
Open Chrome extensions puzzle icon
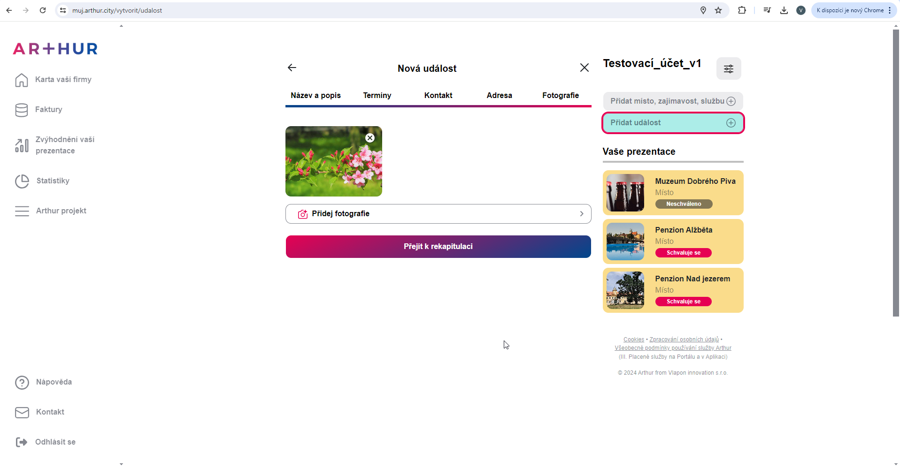tap(742, 10)
